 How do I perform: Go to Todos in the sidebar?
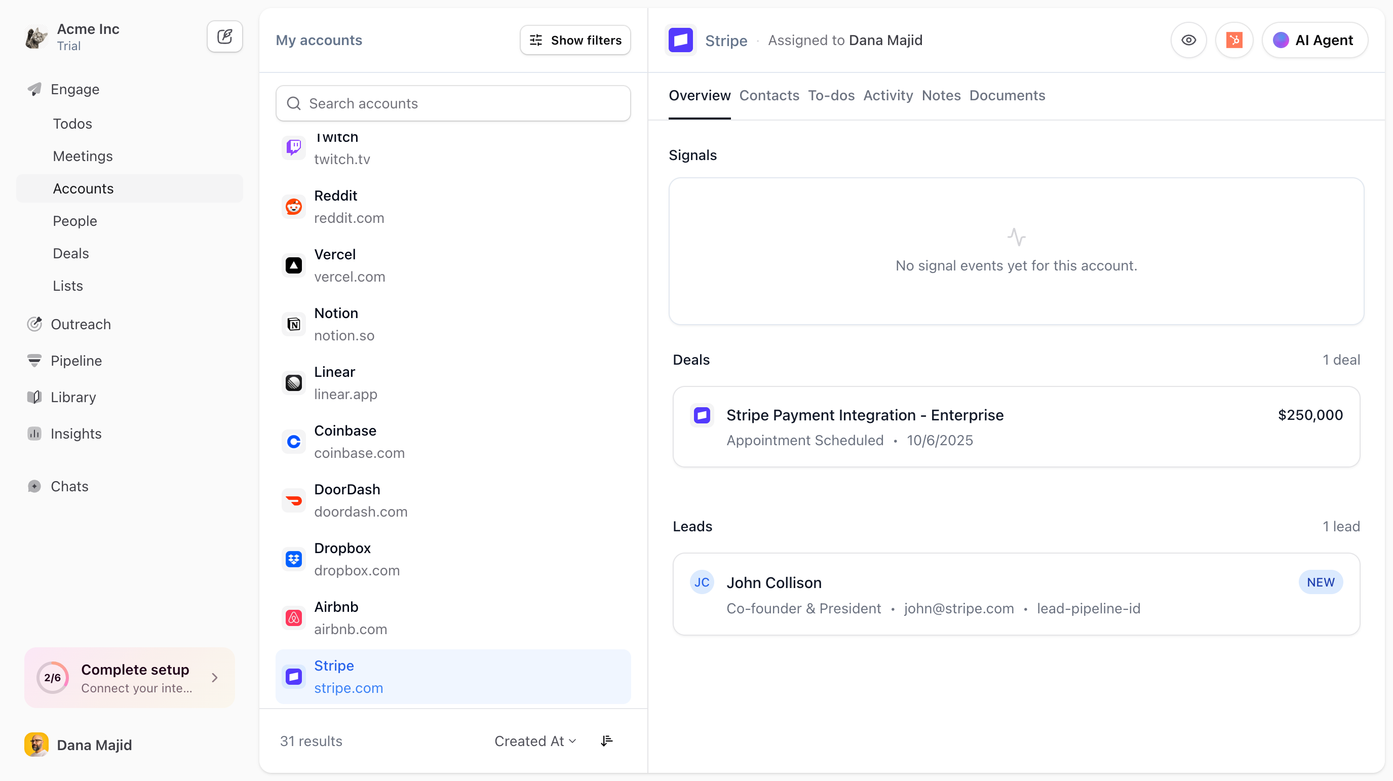click(72, 124)
